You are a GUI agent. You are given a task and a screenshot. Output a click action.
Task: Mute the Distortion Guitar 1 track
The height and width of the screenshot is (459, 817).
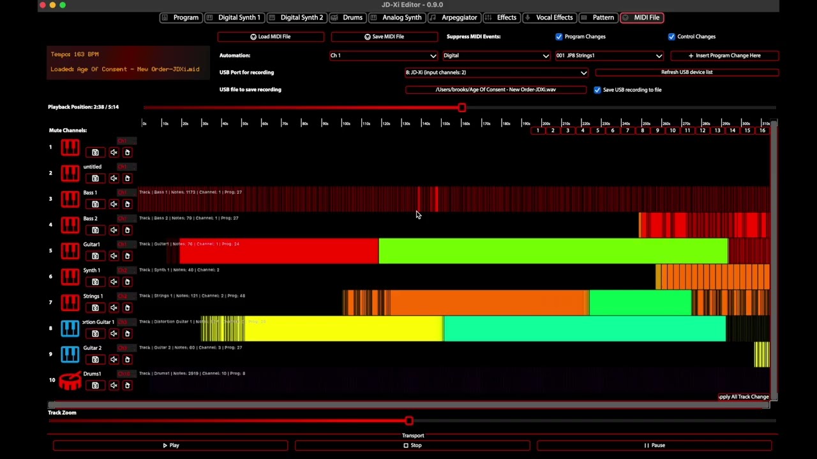(x=114, y=333)
